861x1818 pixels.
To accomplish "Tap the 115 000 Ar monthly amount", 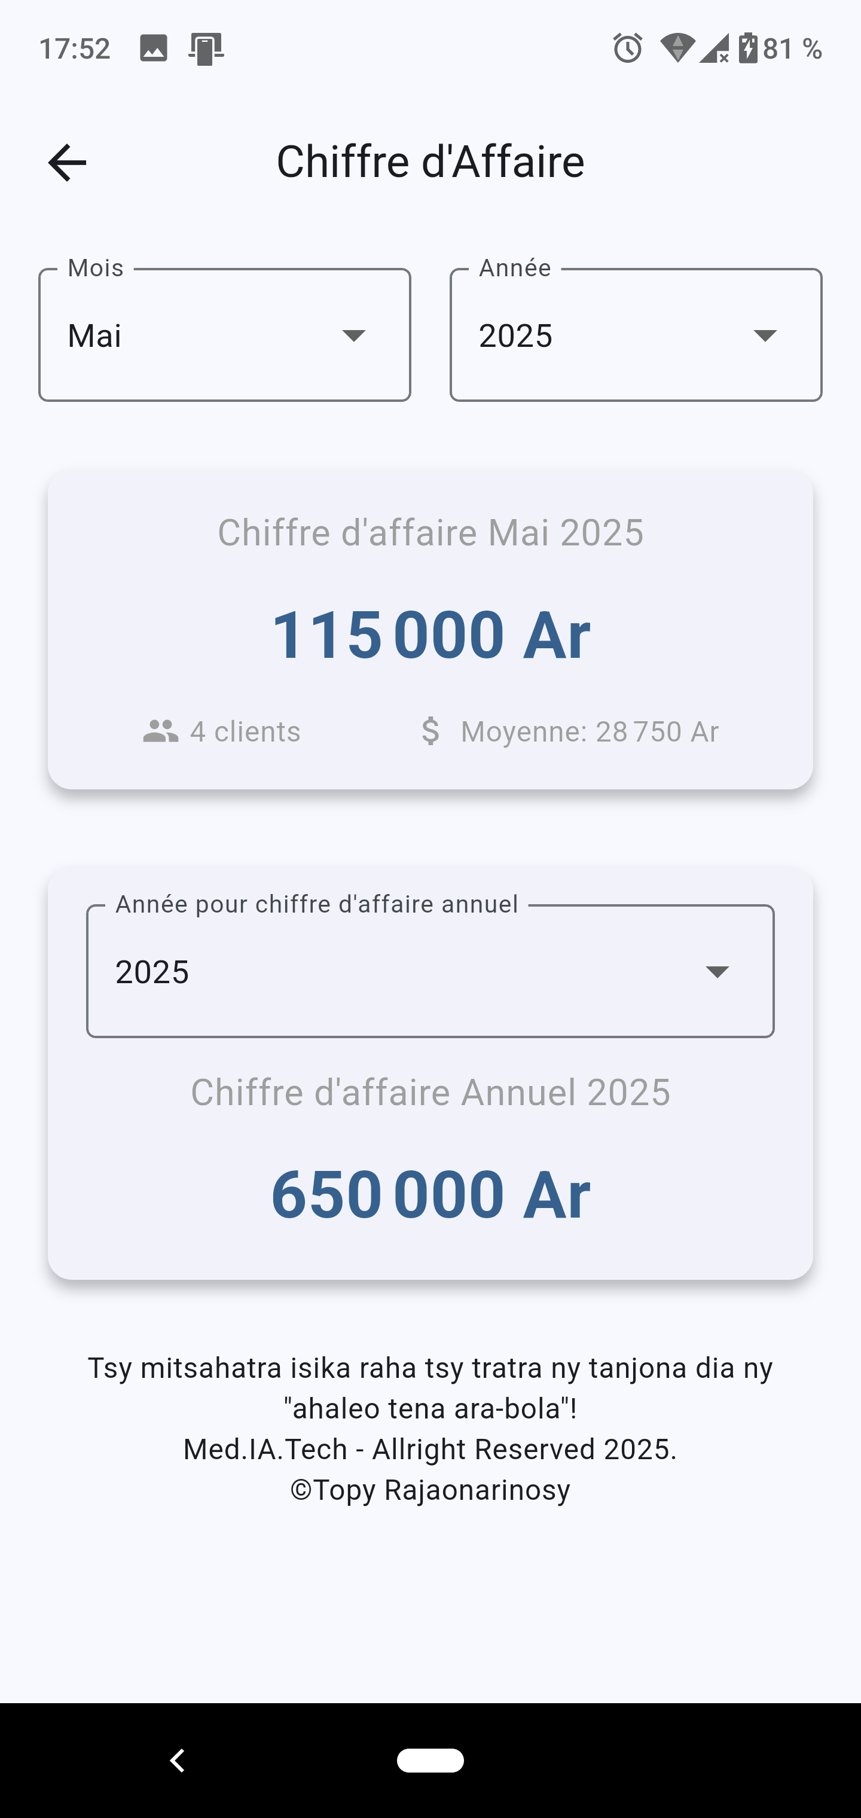I will click(x=430, y=635).
